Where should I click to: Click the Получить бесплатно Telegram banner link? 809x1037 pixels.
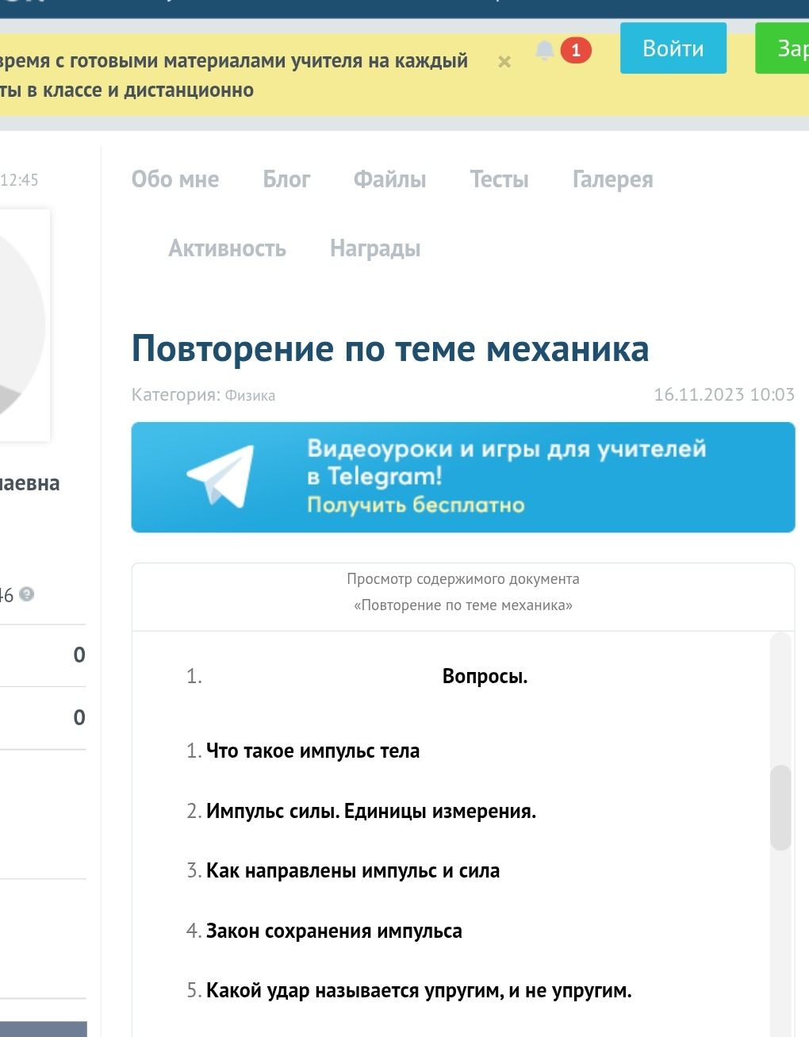pos(416,505)
